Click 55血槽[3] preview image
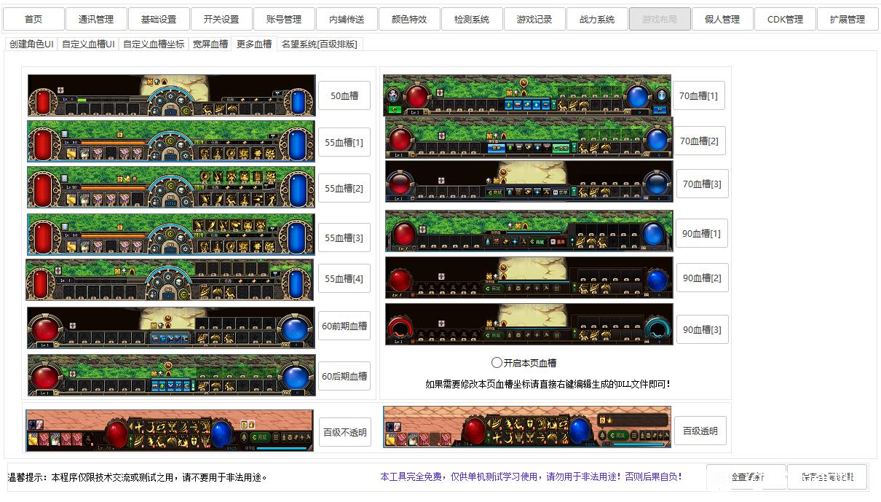Screen dimensions: 881x502 click(171, 234)
